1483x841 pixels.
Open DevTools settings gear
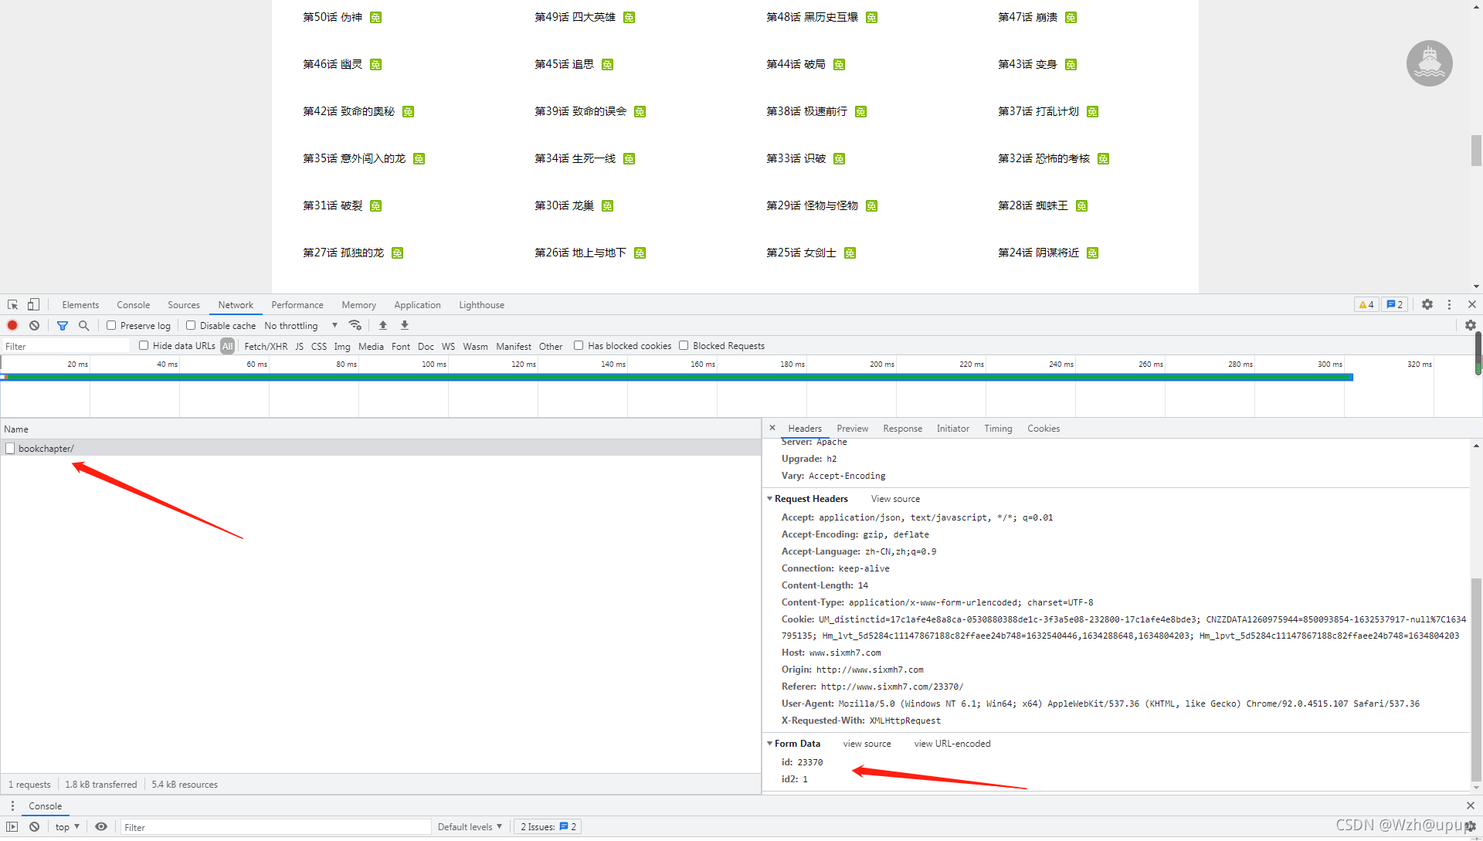[1427, 305]
